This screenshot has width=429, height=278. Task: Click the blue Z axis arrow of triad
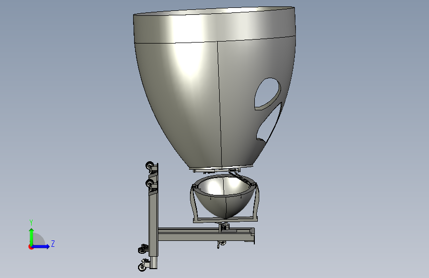pyautogui.click(x=41, y=246)
